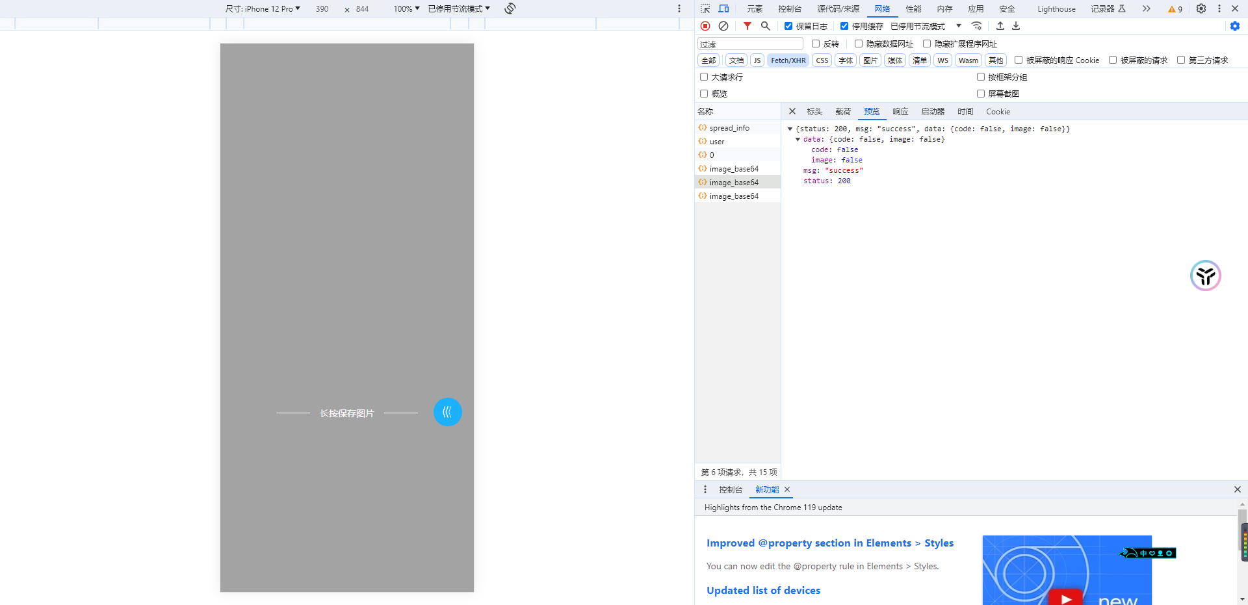Open Improved @property section link
Viewport: 1248px width, 605px height.
pyautogui.click(x=830, y=543)
